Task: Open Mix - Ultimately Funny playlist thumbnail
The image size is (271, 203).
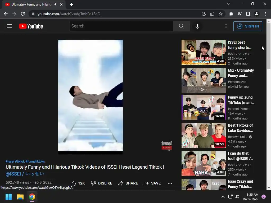Action: [x=204, y=80]
